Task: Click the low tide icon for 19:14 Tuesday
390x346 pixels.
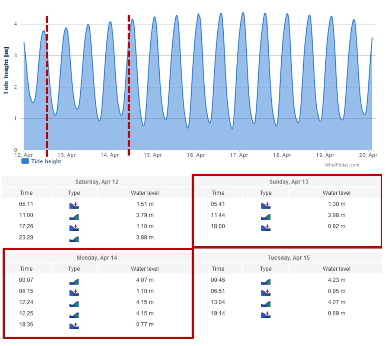Action: (266, 315)
